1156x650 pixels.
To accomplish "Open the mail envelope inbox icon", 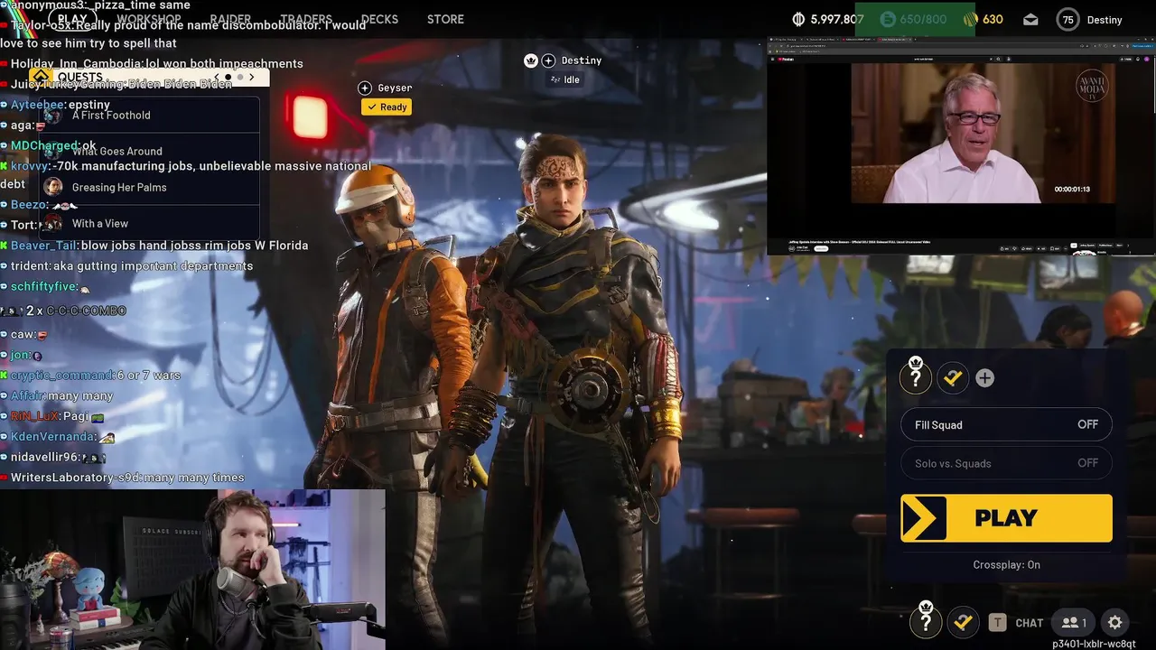I will click(1030, 19).
